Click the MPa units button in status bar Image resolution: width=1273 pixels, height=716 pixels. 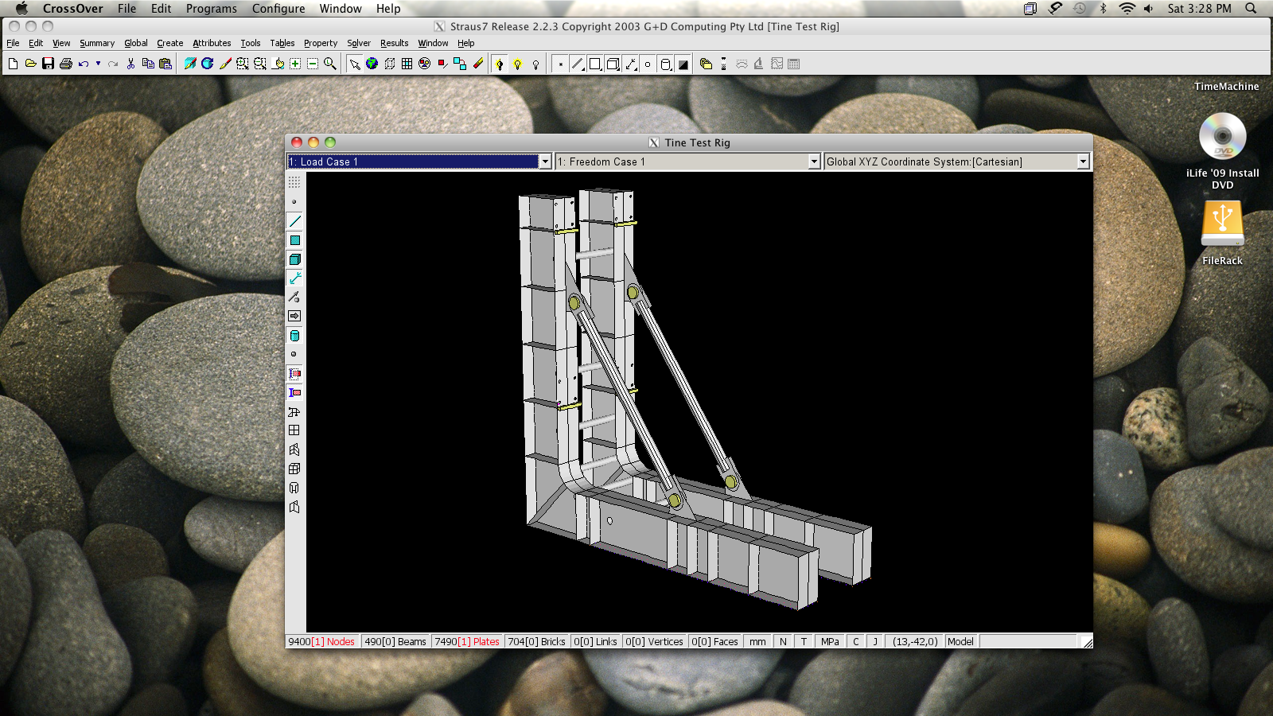pyautogui.click(x=830, y=641)
